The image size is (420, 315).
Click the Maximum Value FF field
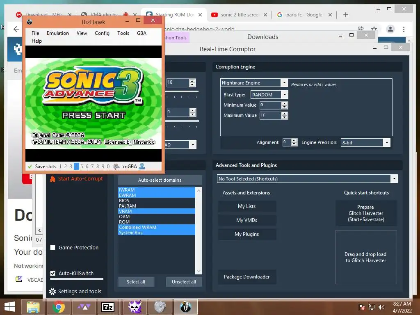(271, 115)
